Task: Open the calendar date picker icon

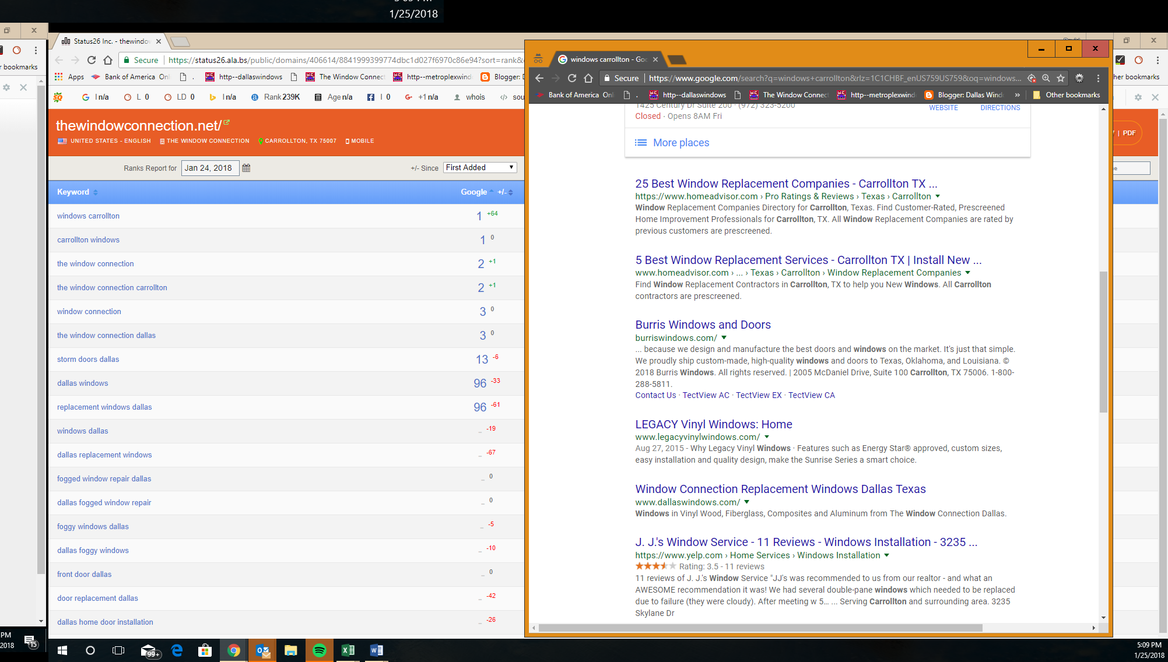Action: click(x=246, y=168)
